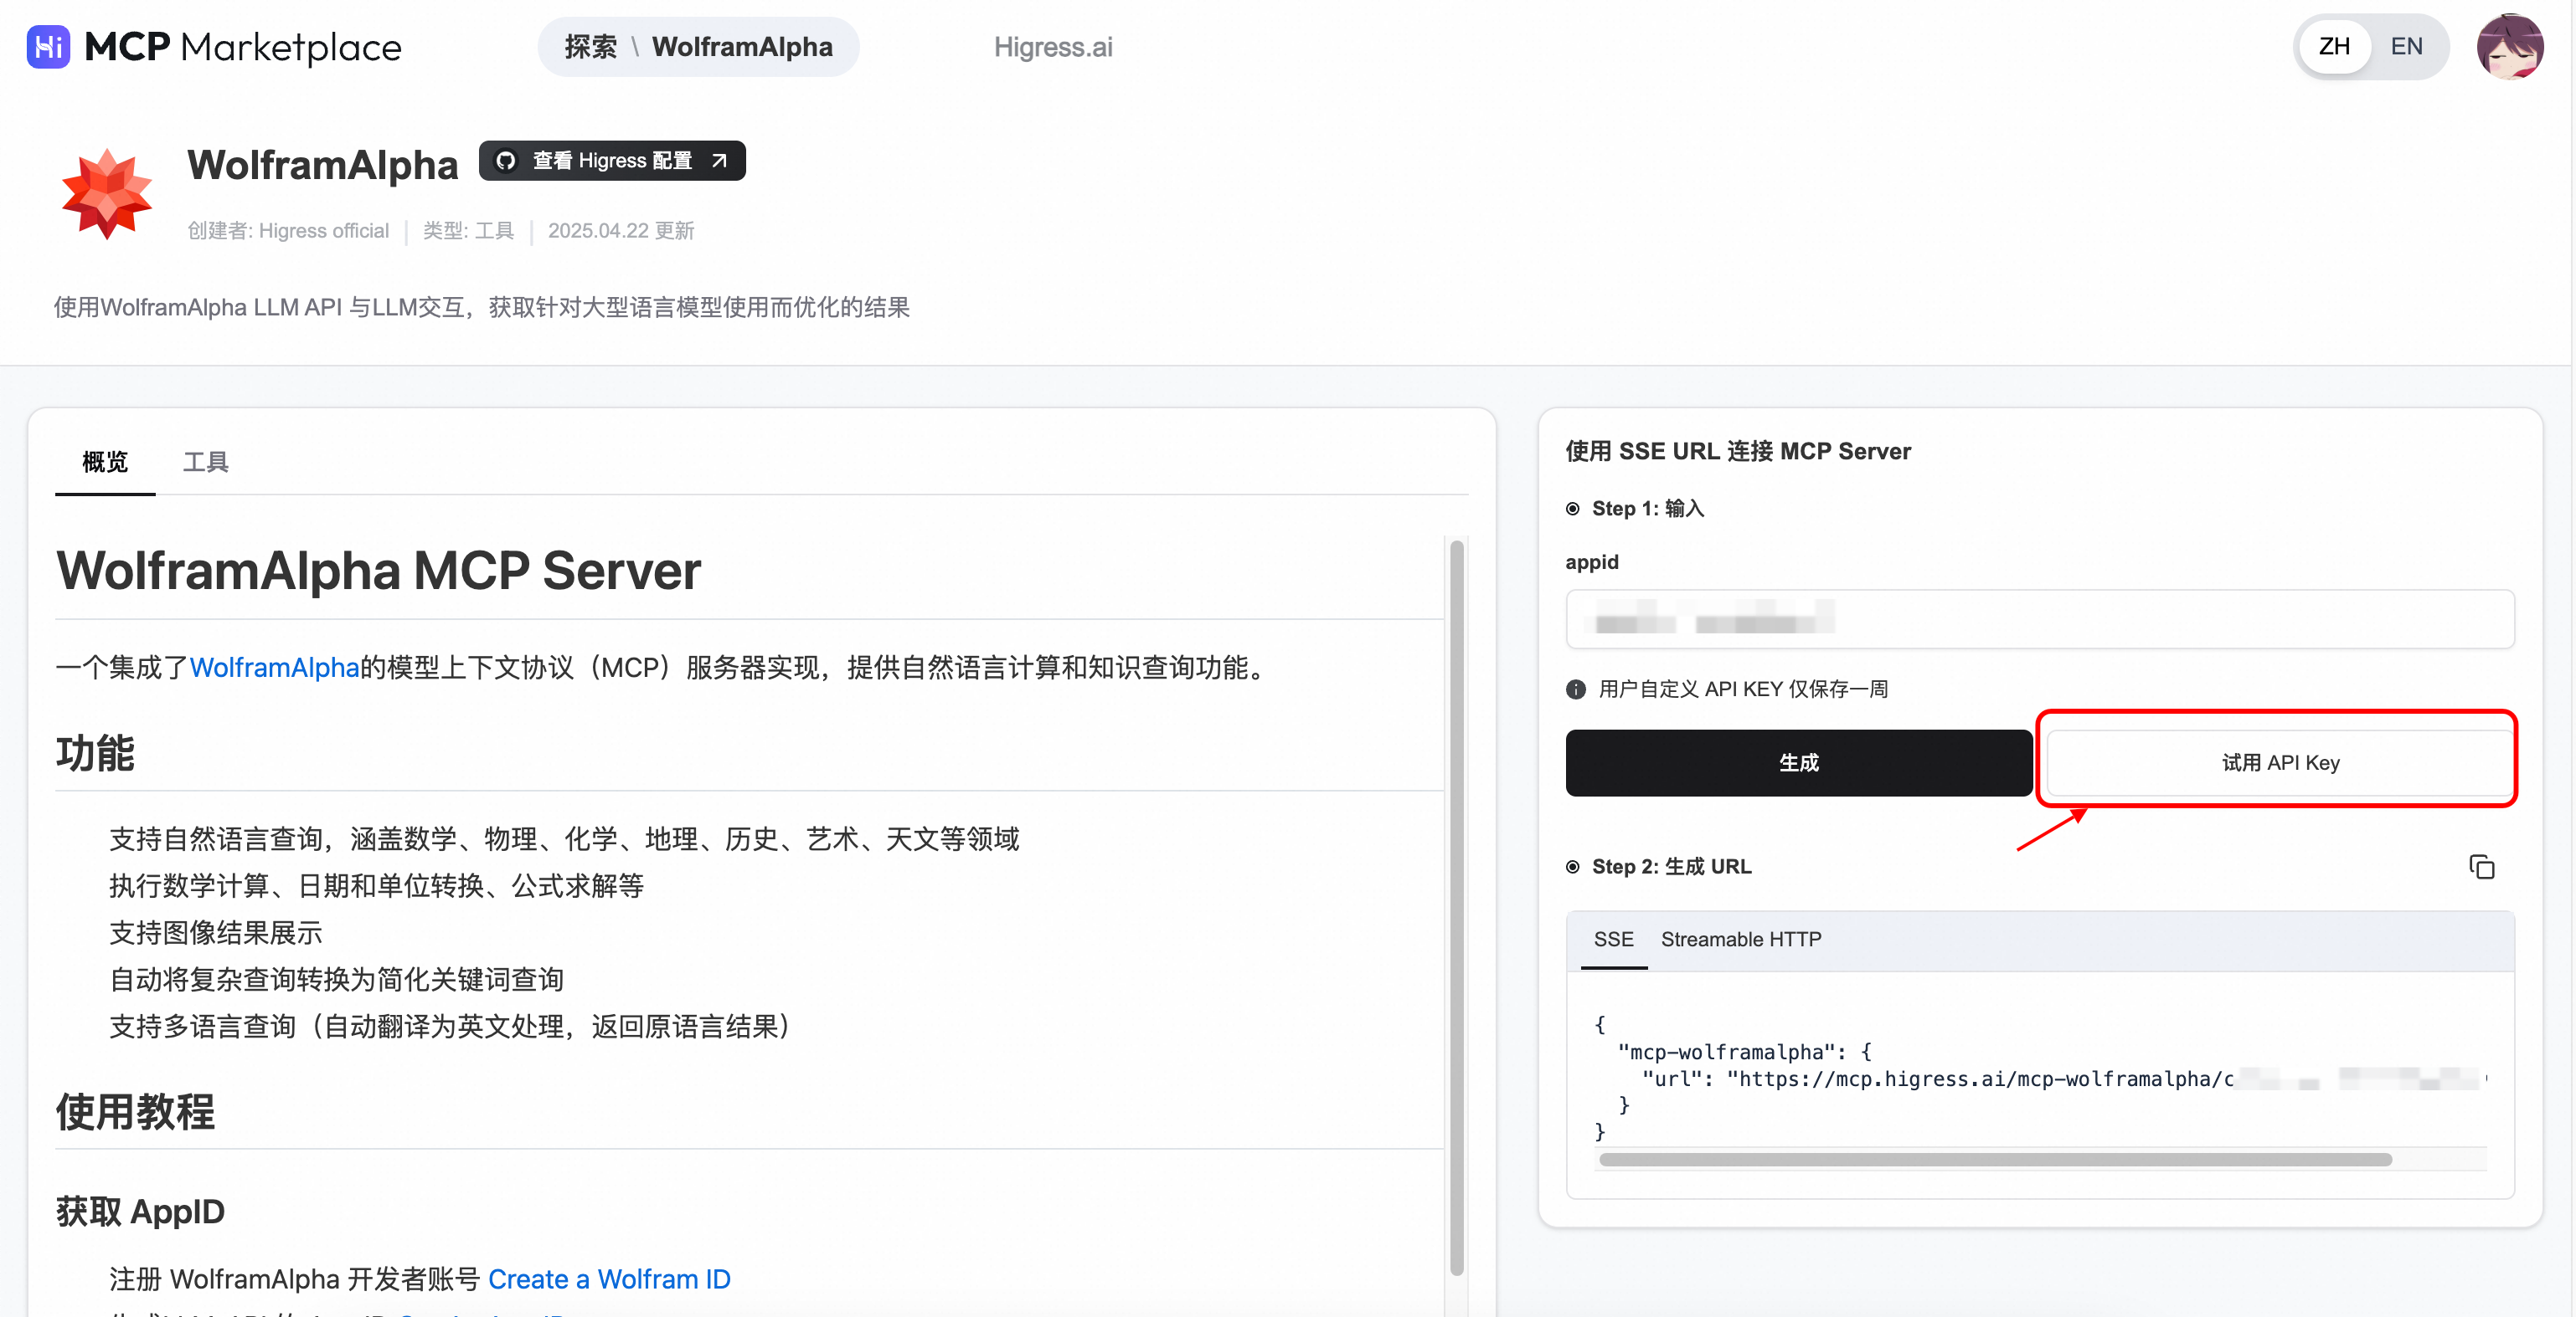
Task: Copy the generated URL with the copy icon
Action: [2481, 866]
